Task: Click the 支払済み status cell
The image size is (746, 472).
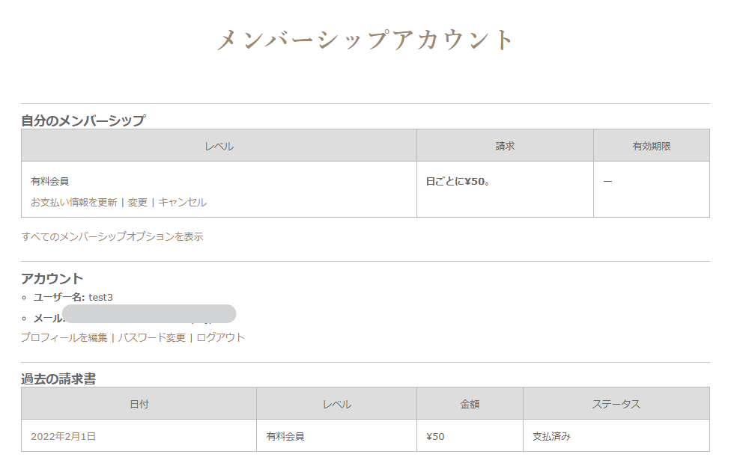Action: (552, 436)
